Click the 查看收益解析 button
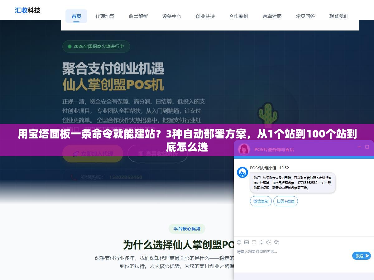Viewport: 374px width, 280px height. [x=158, y=153]
